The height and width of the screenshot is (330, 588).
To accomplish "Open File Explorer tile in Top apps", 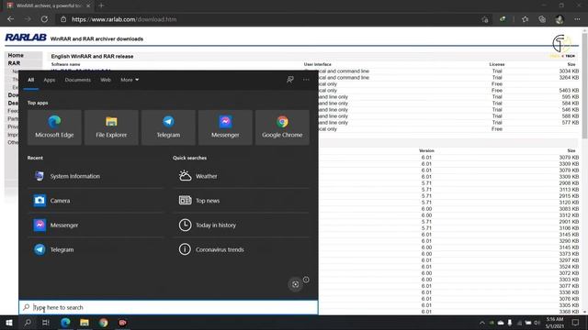I will (111, 127).
